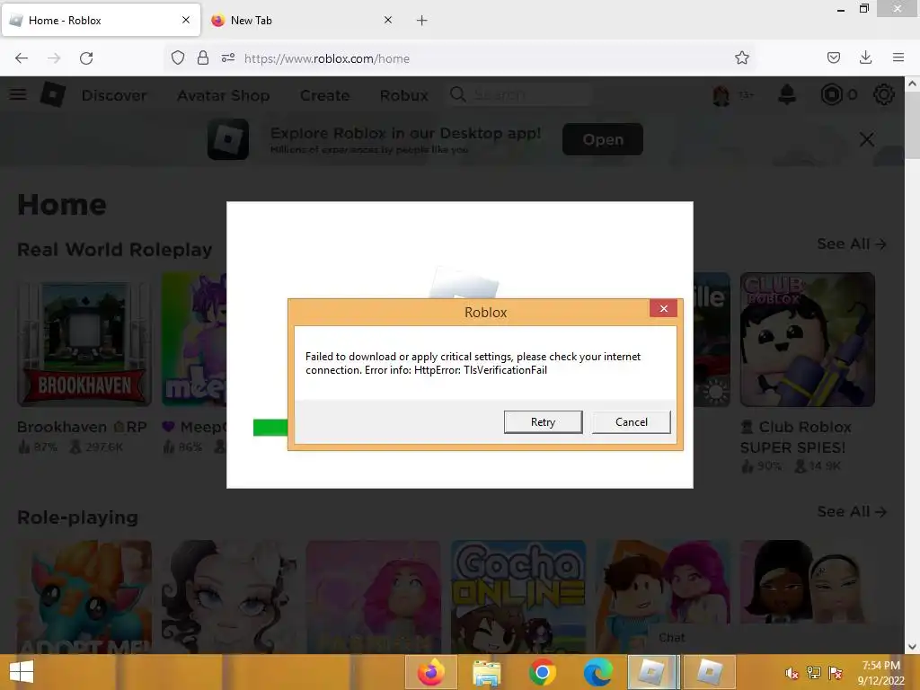Open the Brookhaven RP game thumbnail
920x690 pixels.
tap(84, 339)
